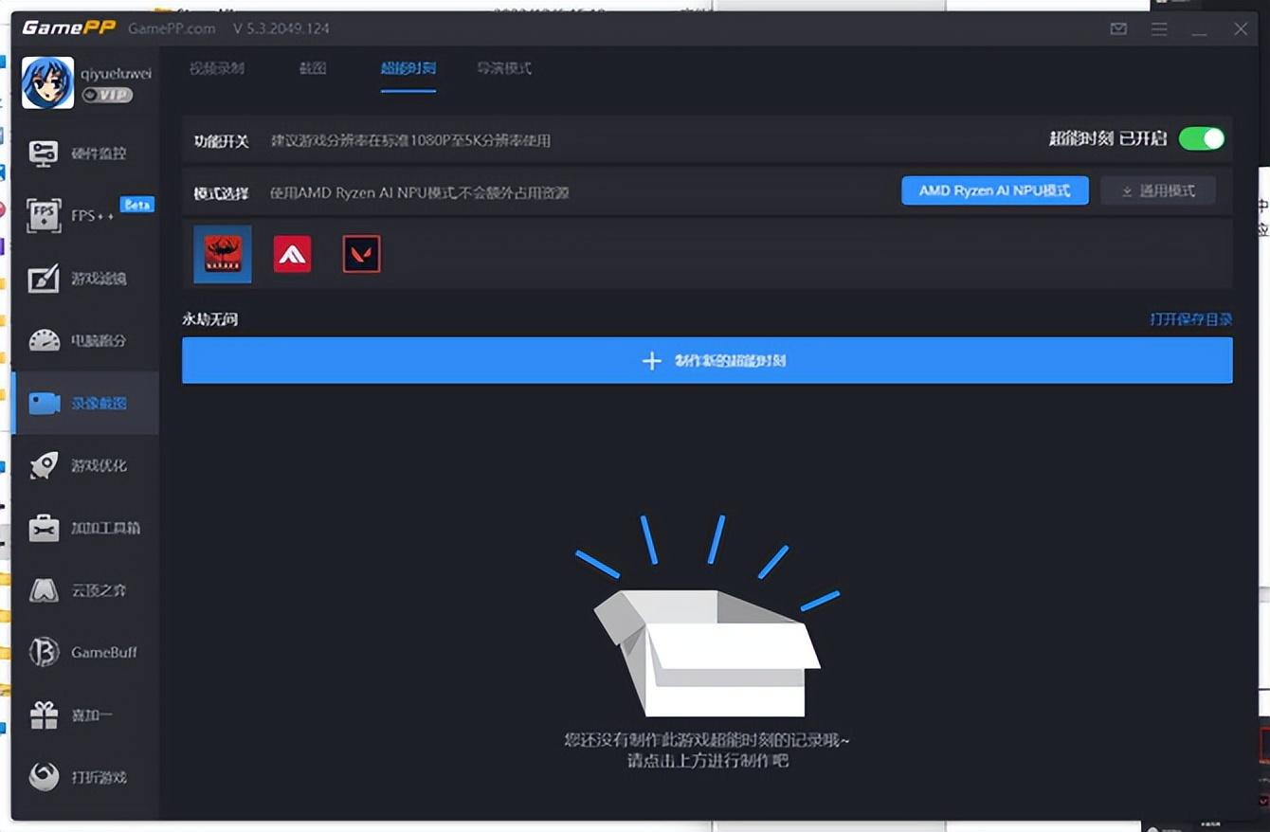Switch to the 截图 tab

(313, 68)
